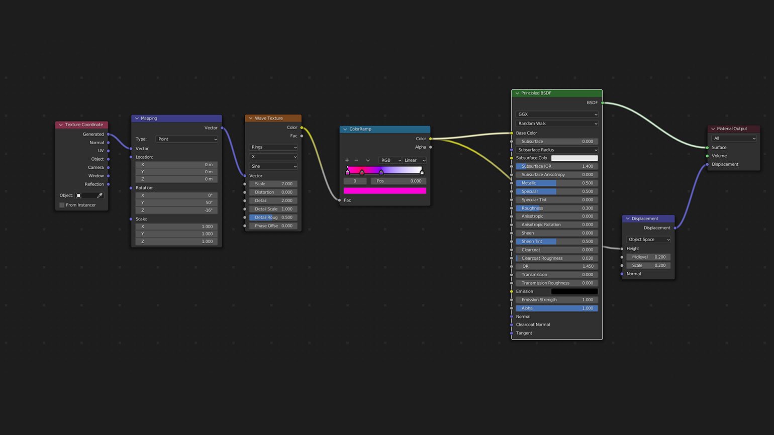Open the GGX distribution dropdown

click(x=557, y=114)
